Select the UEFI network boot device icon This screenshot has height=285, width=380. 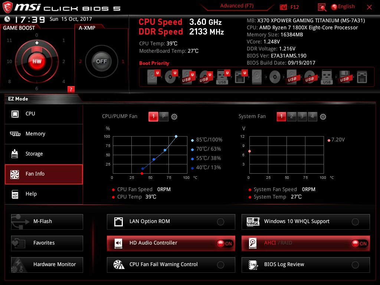coord(240,77)
